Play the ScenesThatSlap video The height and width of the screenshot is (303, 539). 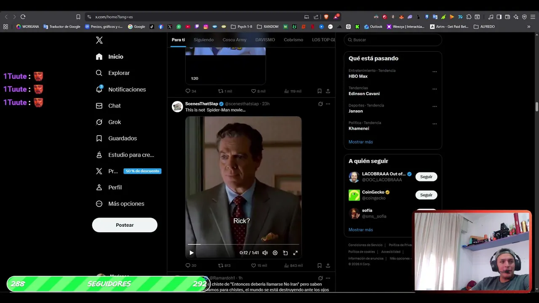click(x=191, y=253)
